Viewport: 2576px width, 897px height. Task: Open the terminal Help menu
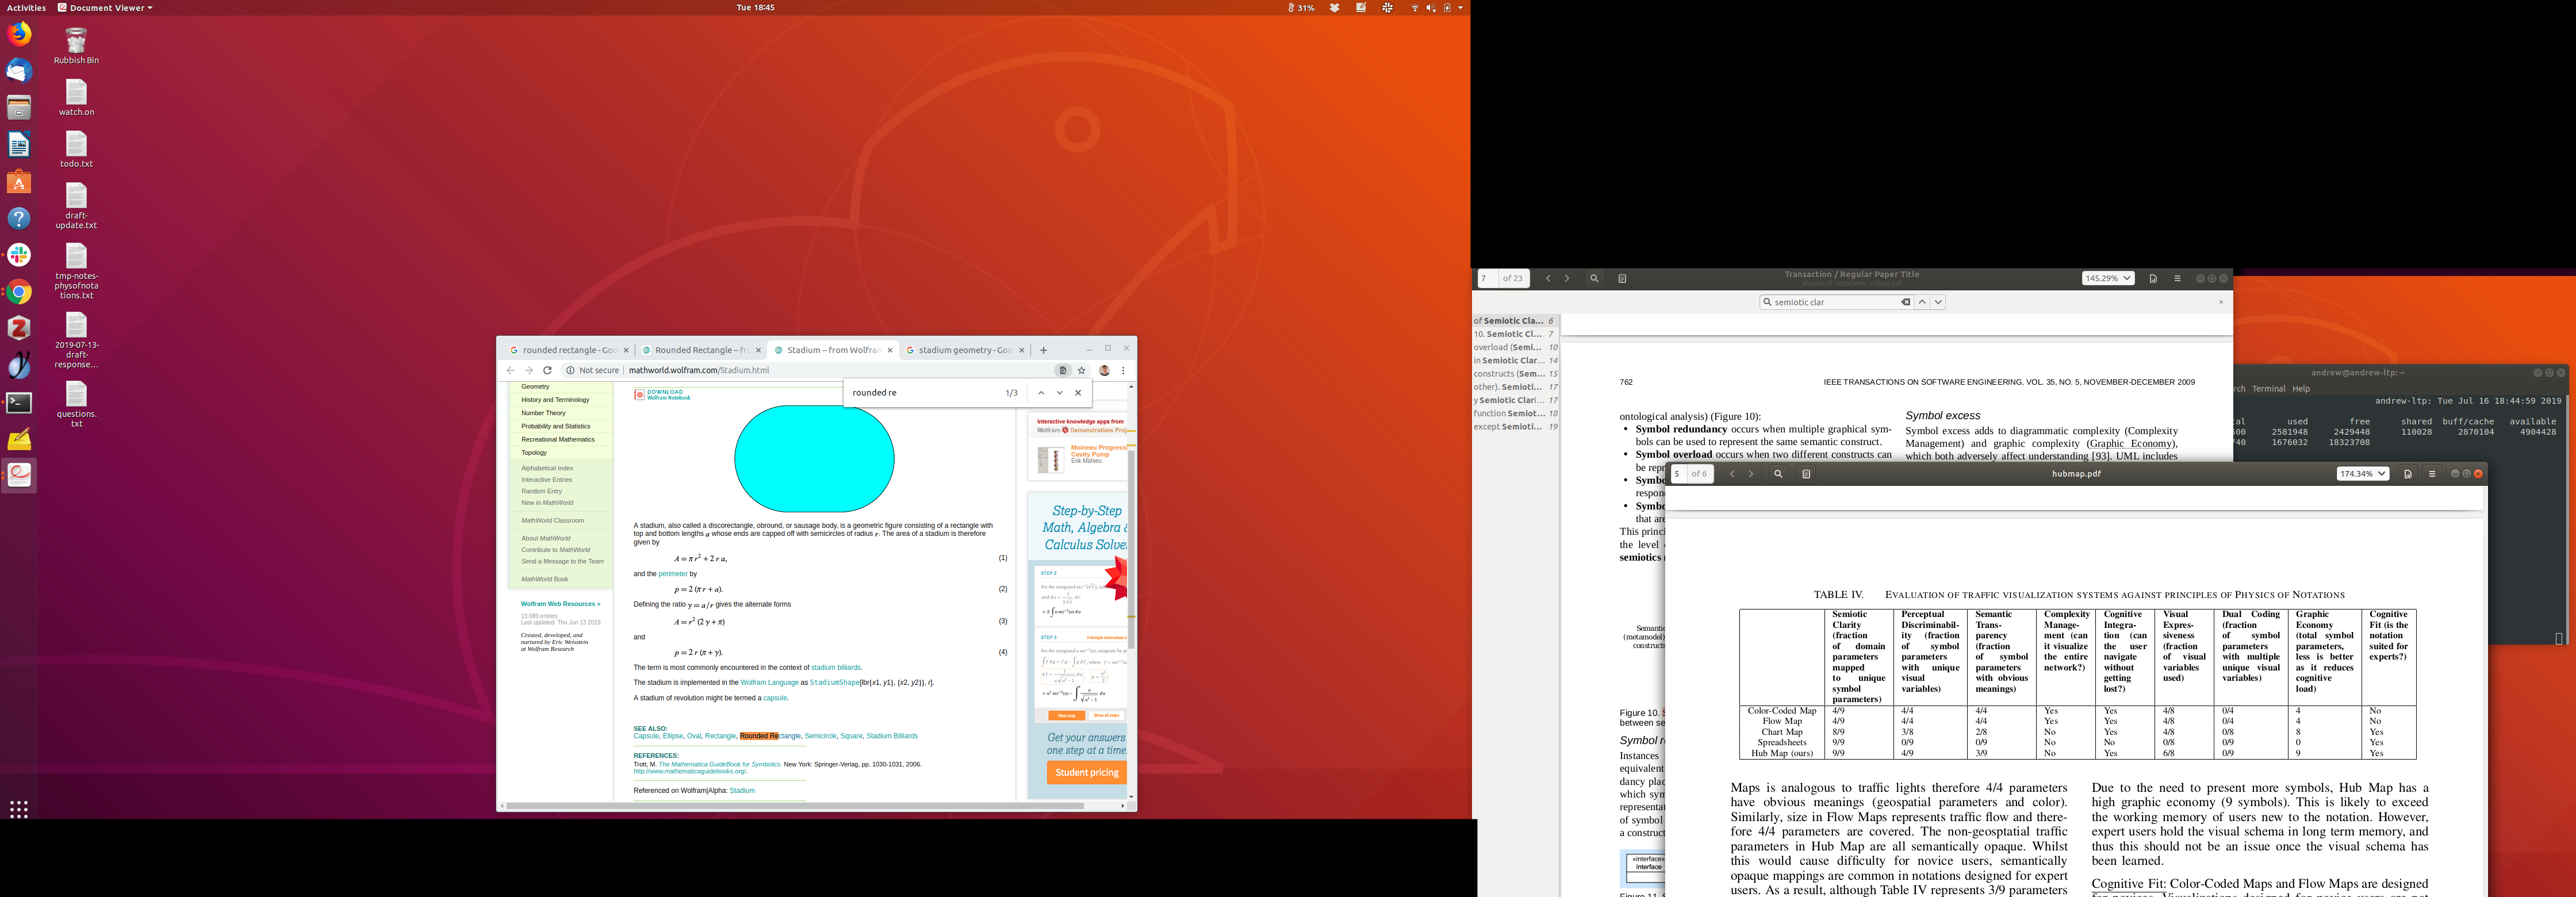click(x=2301, y=389)
